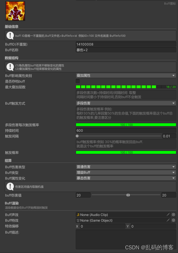This screenshot has width=178, height=253.
Task: Click the warning icon in the buff ID info box
Action: [10, 36]
